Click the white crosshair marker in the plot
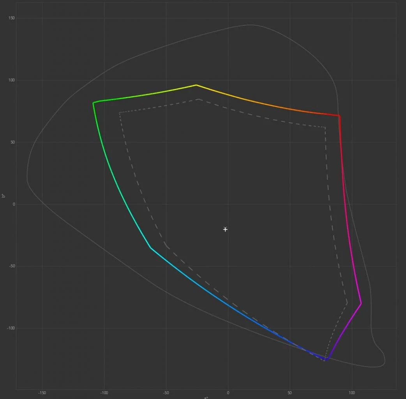406x399 pixels. [225, 230]
